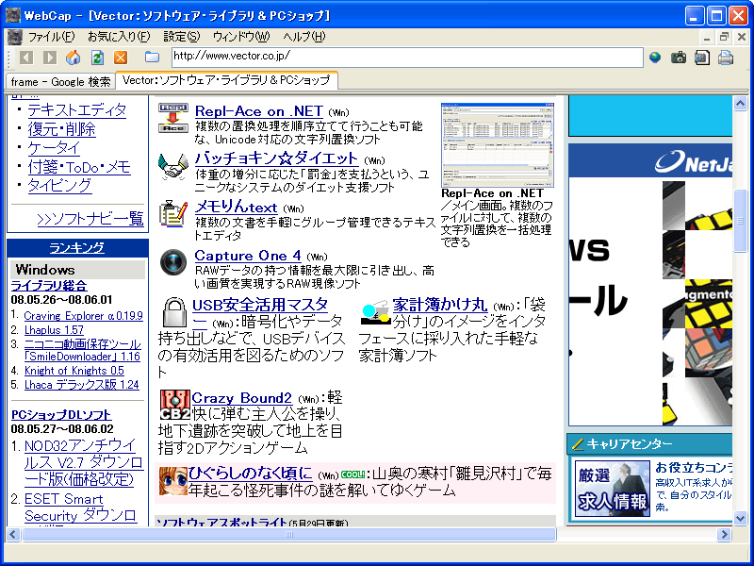Image resolution: width=754 pixels, height=566 pixels.
Task: Click the Crazy Bound2 CB2 icon
Action: click(x=174, y=406)
